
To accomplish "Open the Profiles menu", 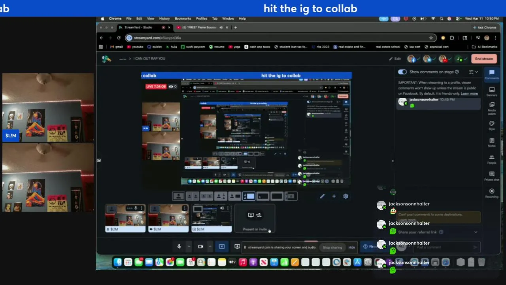I will (202, 19).
